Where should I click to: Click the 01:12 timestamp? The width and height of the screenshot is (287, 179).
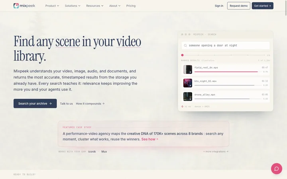[265, 81]
